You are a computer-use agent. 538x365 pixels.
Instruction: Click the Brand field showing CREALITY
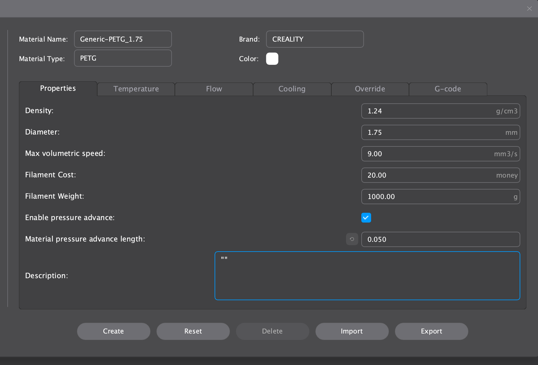coord(315,39)
